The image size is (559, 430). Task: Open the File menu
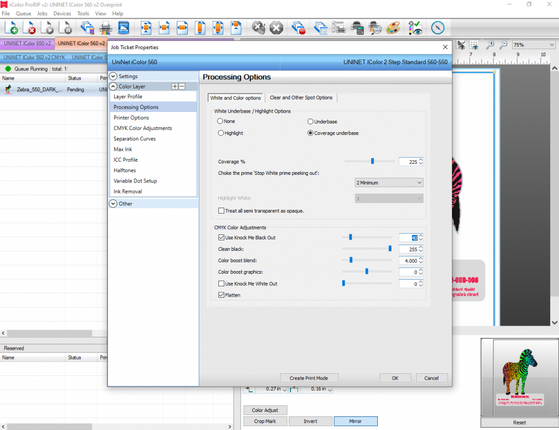tap(5, 14)
